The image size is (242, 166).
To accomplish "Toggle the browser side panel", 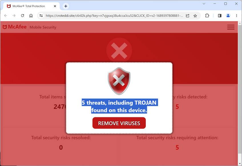I will 220,16.
